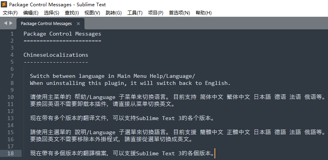Screen dimensions: 328x160
Task: Open the 查找(I) menu
Action: (71, 13)
